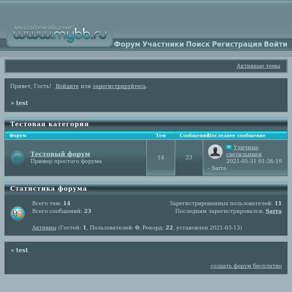
Task: Click the Зарегистрированных пользователей: 11 text
Action: point(225,203)
